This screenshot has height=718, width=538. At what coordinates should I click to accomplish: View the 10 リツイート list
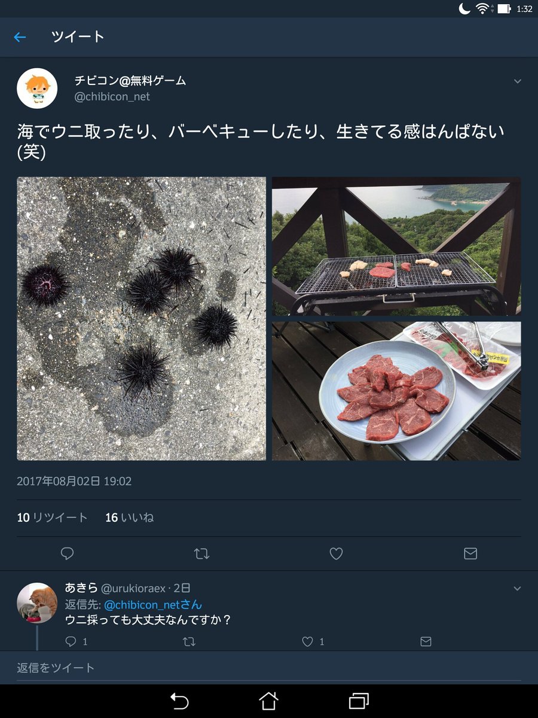click(x=53, y=518)
